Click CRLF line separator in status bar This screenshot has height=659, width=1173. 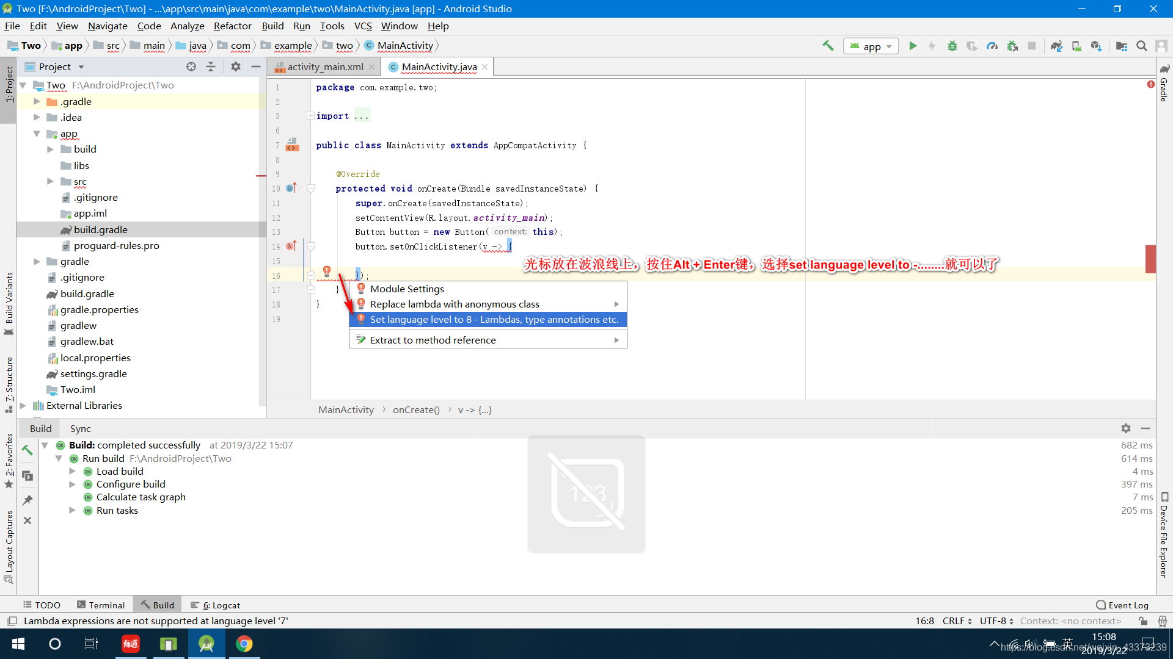click(x=957, y=621)
